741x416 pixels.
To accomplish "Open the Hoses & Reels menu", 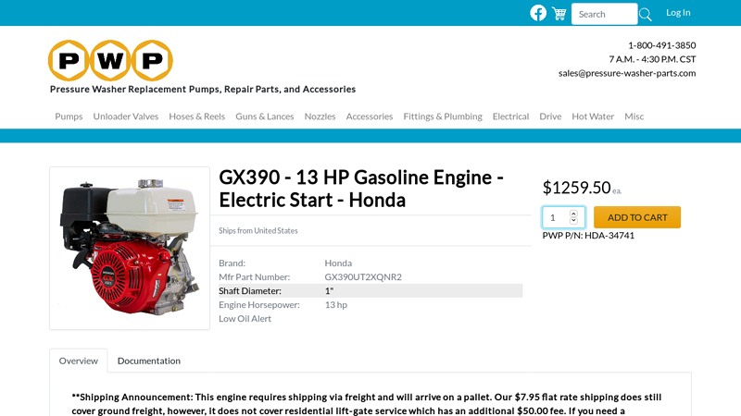I will (x=197, y=116).
